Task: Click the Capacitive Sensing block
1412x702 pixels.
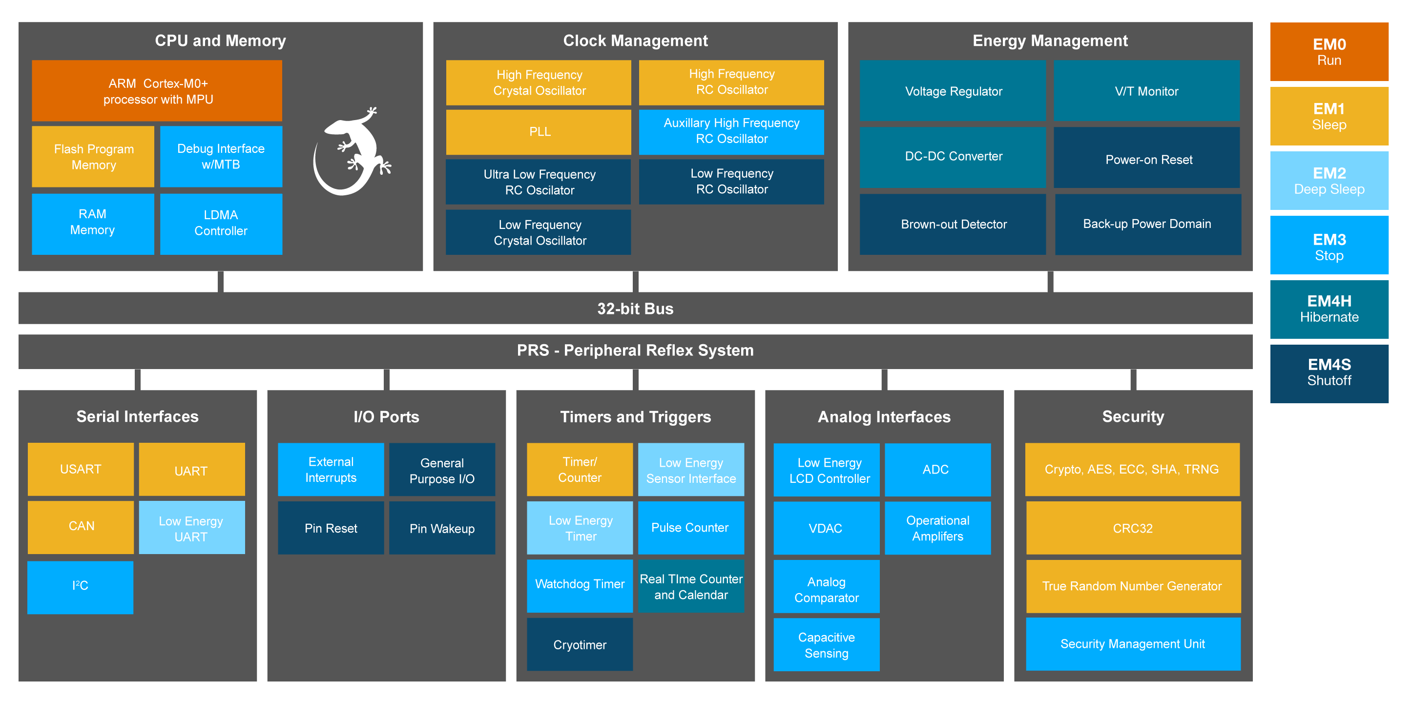Action: (x=826, y=644)
